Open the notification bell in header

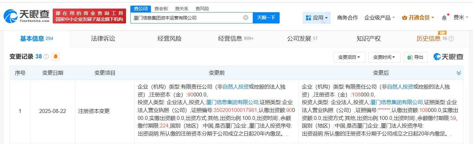[x=444, y=18]
